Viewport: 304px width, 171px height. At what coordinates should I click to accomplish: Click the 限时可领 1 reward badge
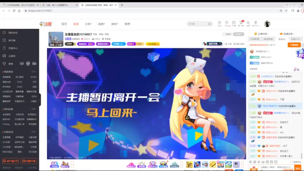pos(212,44)
